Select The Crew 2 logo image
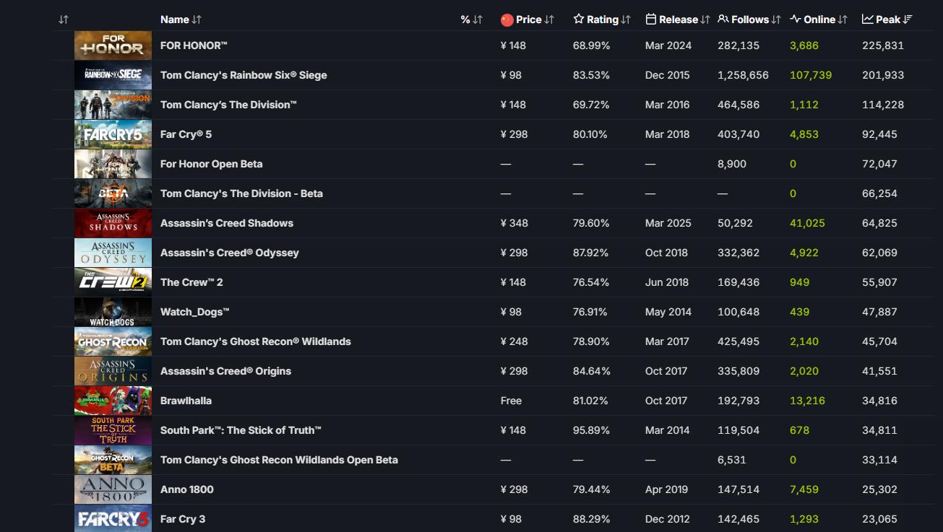This screenshot has height=532, width=943. [x=113, y=282]
